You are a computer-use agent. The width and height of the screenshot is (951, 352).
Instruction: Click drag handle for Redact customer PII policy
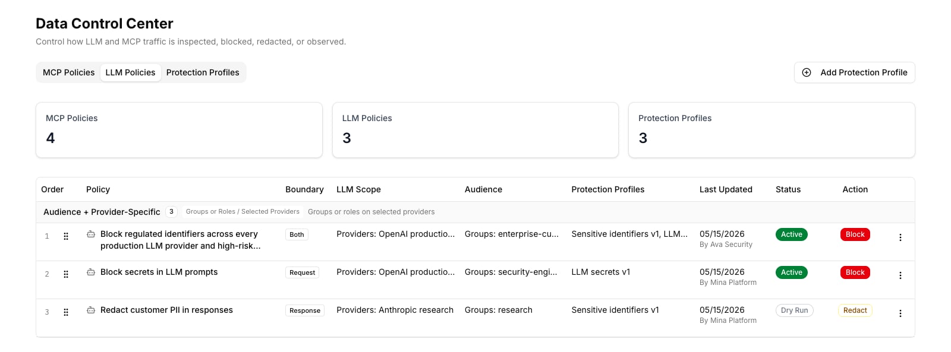click(66, 312)
